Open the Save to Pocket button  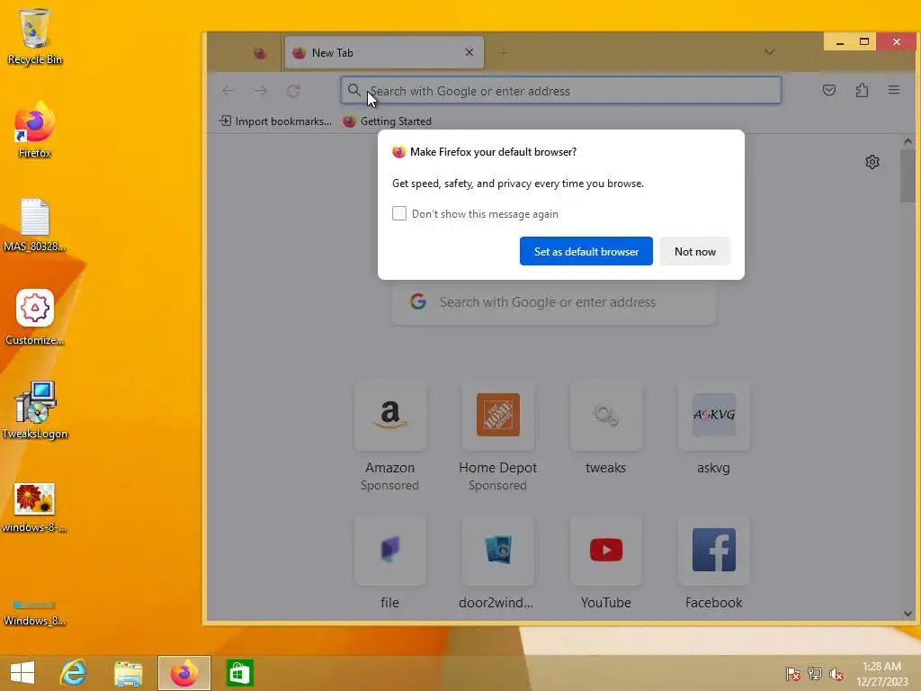pyautogui.click(x=828, y=90)
